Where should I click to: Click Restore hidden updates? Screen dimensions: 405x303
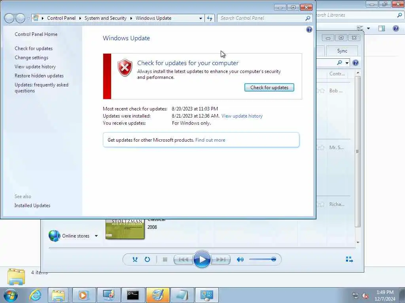pos(39,76)
